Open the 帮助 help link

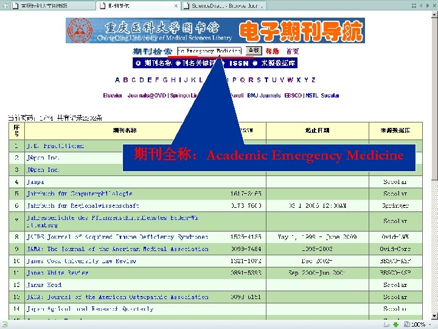click(x=272, y=51)
